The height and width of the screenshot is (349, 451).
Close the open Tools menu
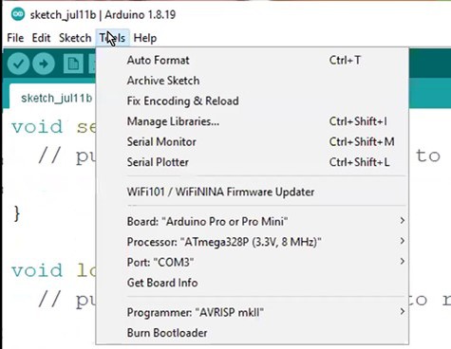[x=112, y=38]
